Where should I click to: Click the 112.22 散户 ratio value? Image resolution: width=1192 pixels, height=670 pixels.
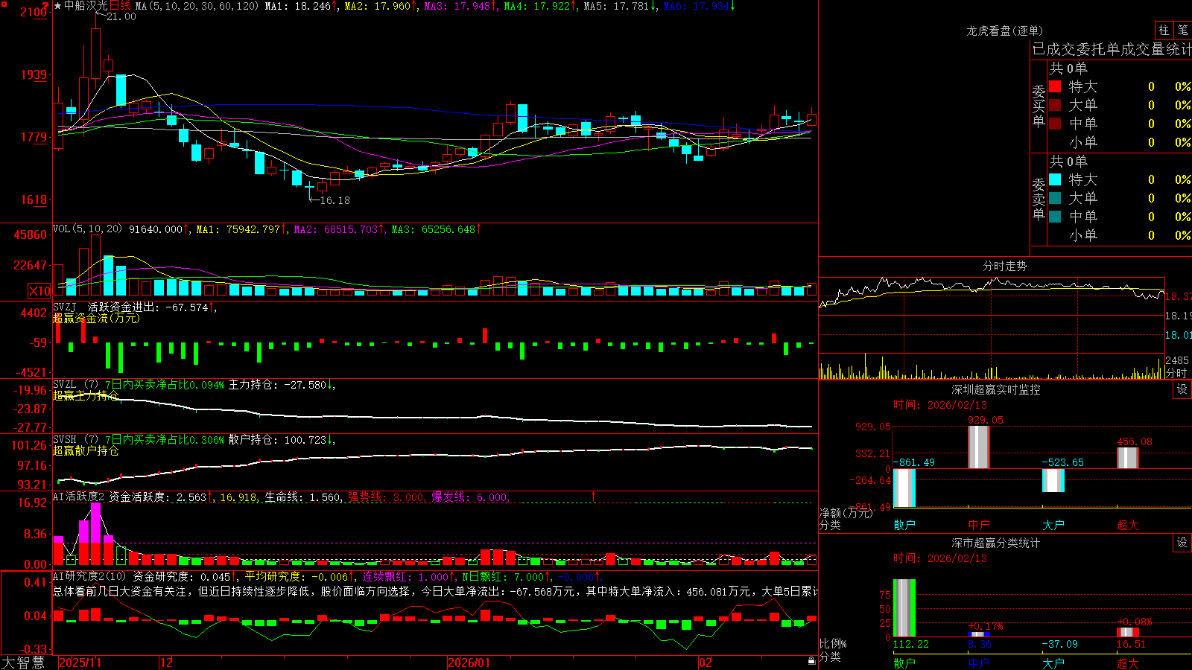coord(910,644)
